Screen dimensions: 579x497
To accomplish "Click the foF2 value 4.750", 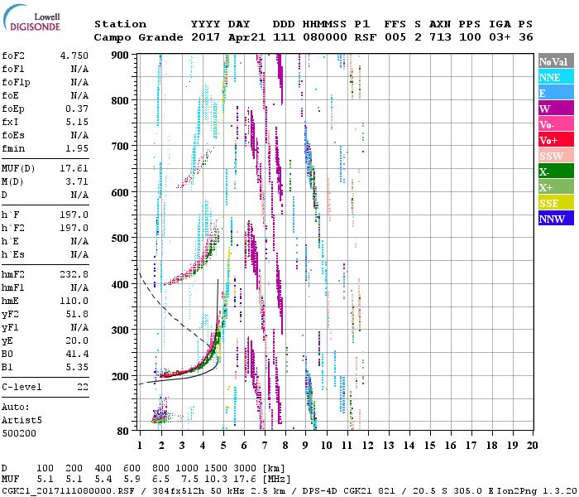I will click(x=74, y=56).
